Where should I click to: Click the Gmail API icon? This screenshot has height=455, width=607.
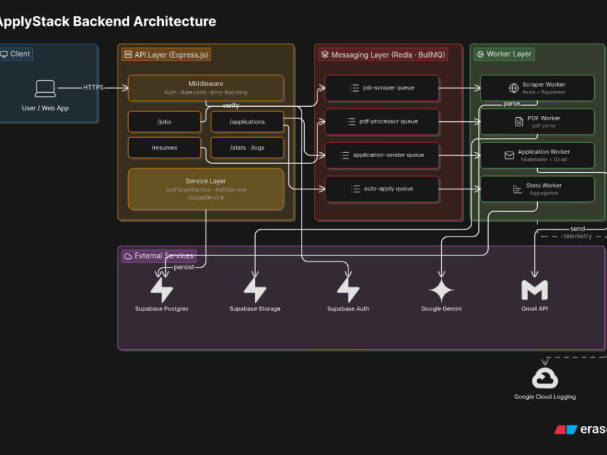535,290
